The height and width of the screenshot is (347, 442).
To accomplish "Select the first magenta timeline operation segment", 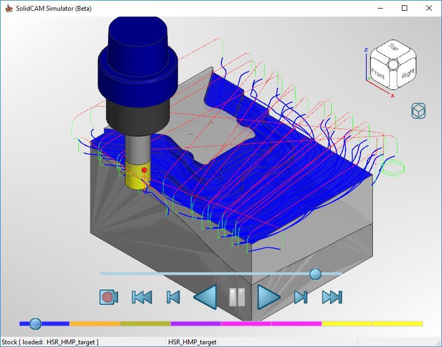I will [x=246, y=324].
